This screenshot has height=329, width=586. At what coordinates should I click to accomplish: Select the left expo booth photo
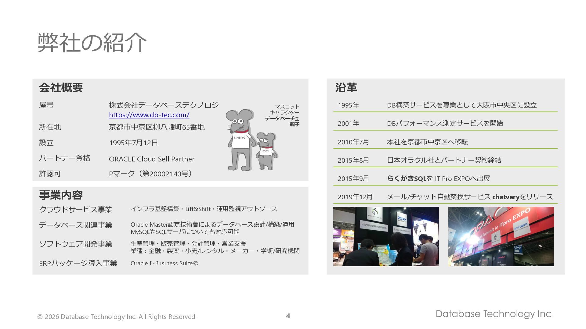[386, 236]
